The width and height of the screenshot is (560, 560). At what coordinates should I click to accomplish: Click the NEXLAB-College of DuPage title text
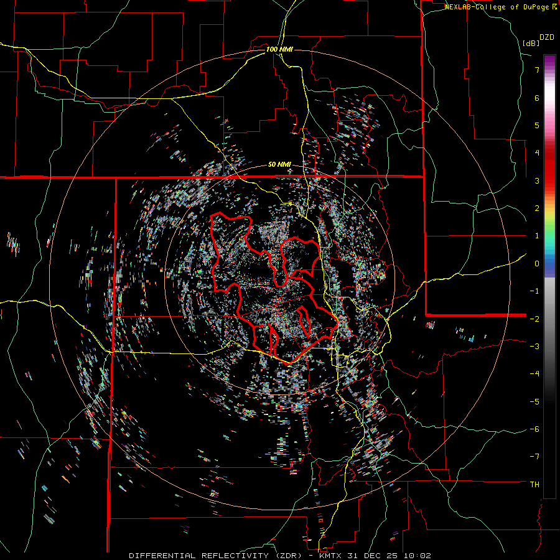point(497,7)
